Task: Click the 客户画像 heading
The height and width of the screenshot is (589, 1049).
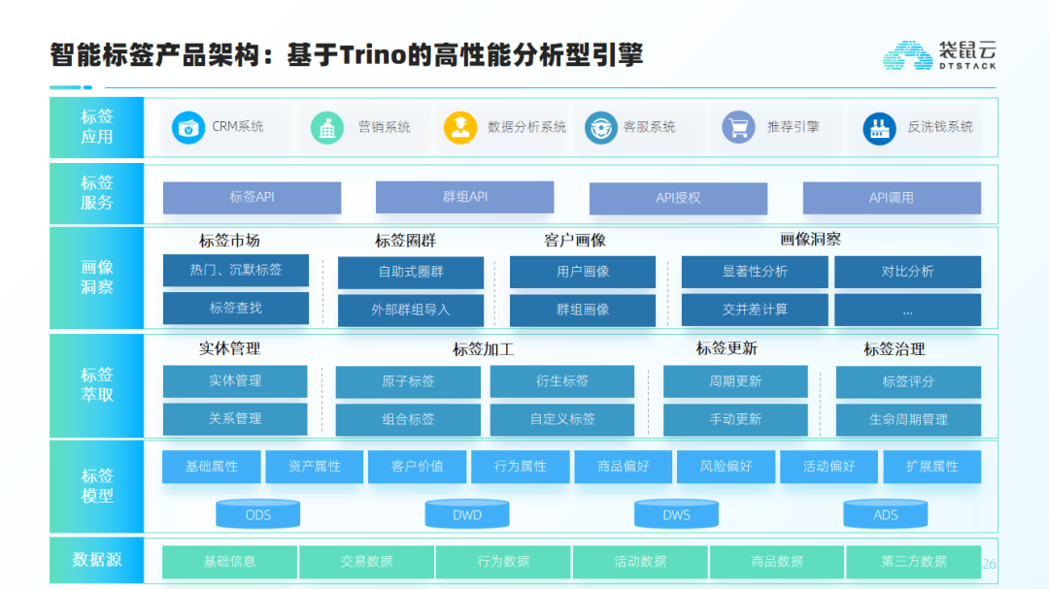Action: coord(575,240)
